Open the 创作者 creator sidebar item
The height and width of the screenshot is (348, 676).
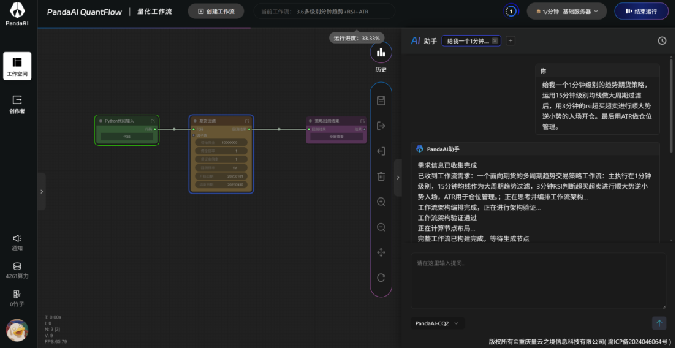click(x=17, y=104)
